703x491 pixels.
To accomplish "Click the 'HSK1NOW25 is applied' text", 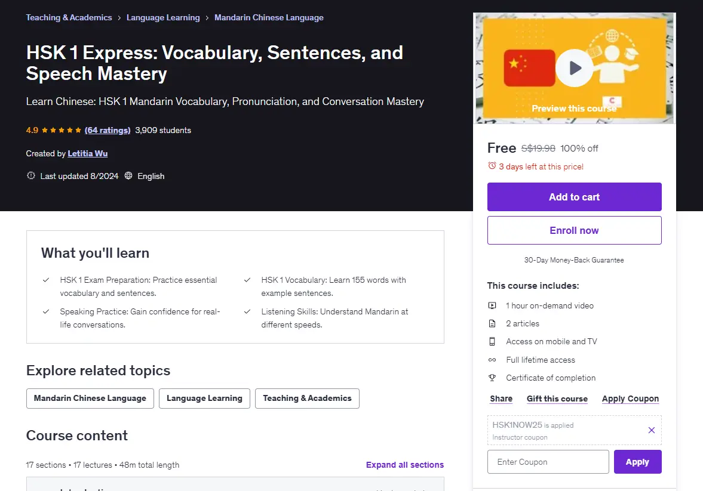I will coord(533,425).
